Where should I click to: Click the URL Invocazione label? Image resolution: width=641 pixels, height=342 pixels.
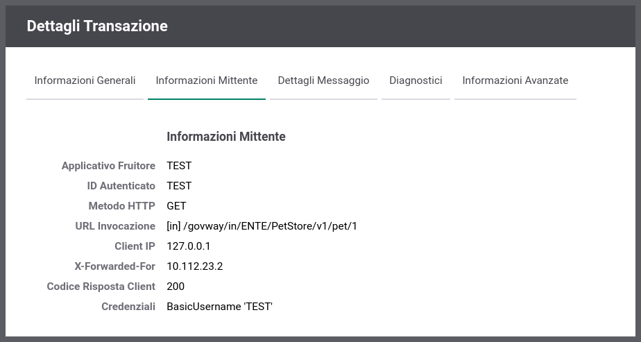click(115, 226)
